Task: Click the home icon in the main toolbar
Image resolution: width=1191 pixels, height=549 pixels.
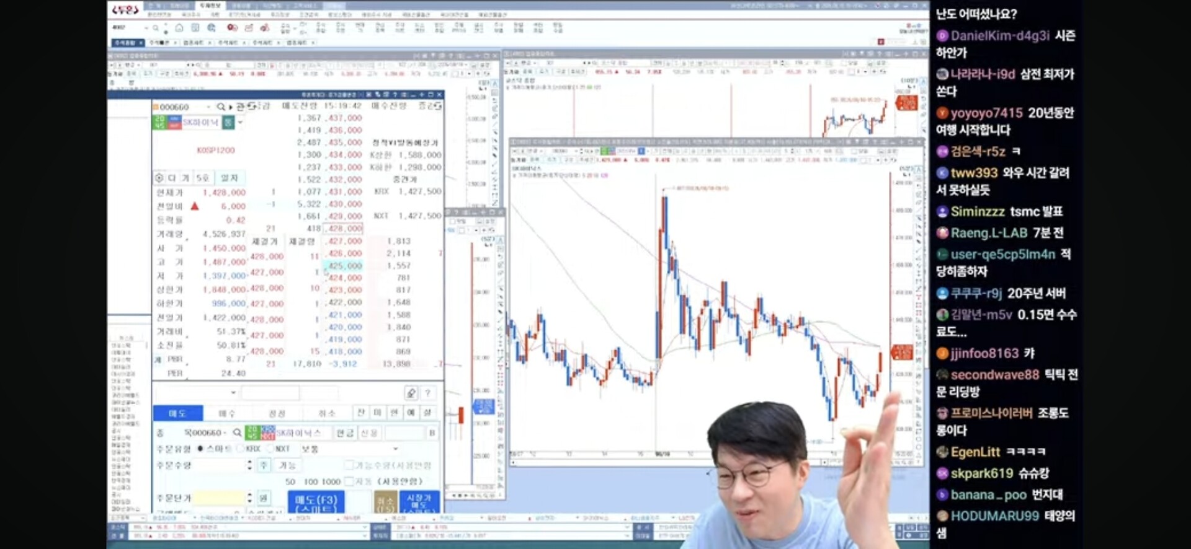Action: tap(179, 28)
